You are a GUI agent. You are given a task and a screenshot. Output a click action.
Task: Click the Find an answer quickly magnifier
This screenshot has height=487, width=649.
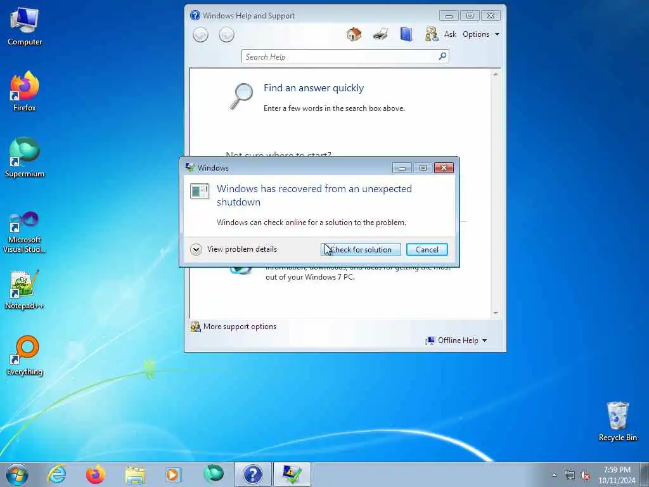(x=241, y=96)
